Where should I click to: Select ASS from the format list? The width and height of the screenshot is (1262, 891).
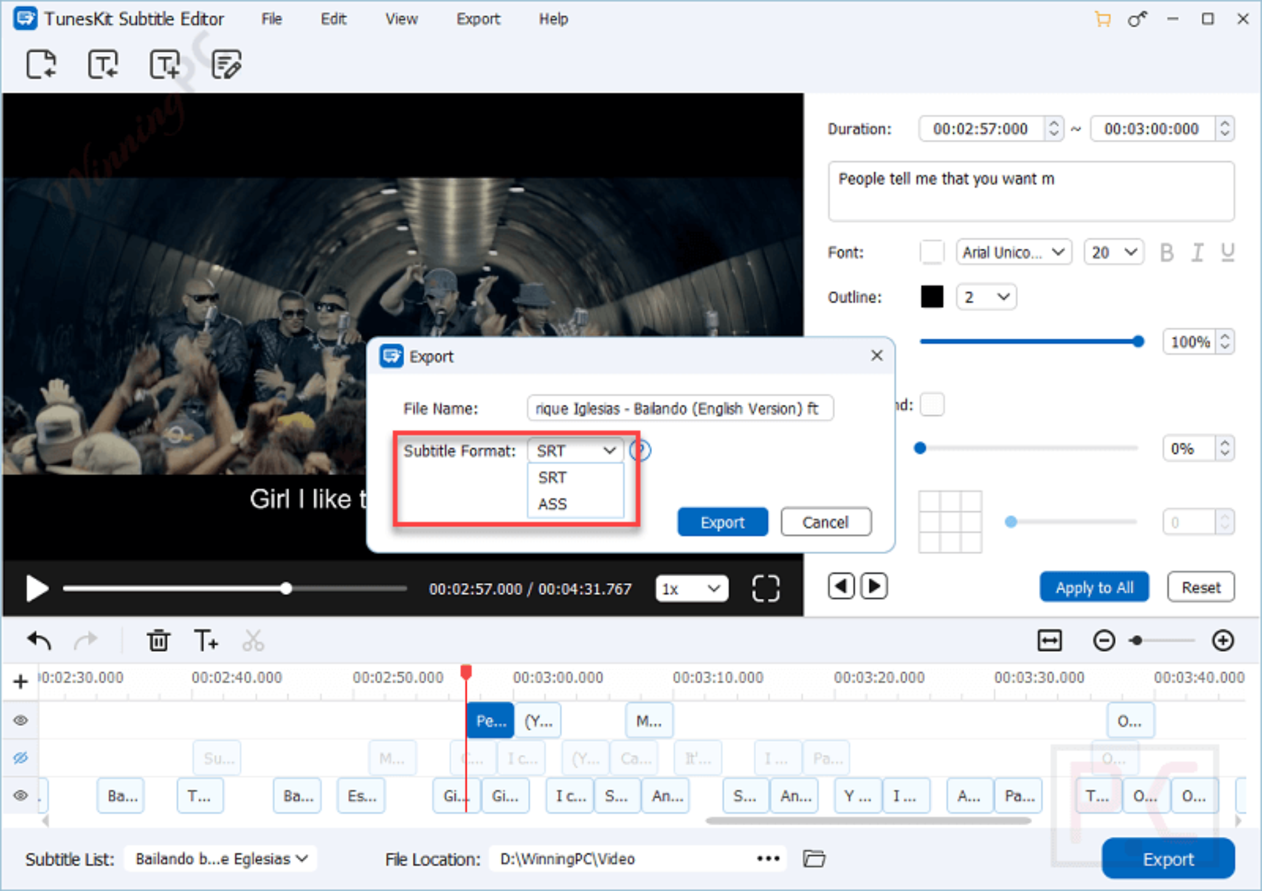[x=576, y=504]
